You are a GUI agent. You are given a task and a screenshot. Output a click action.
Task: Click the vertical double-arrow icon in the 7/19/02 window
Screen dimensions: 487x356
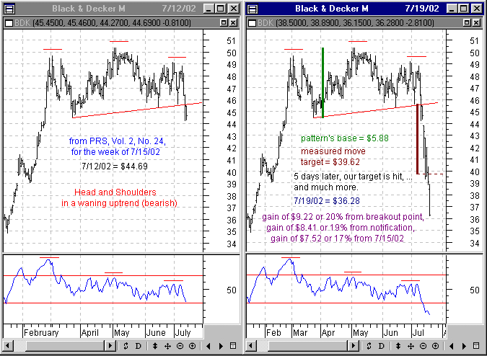(x=398, y=346)
